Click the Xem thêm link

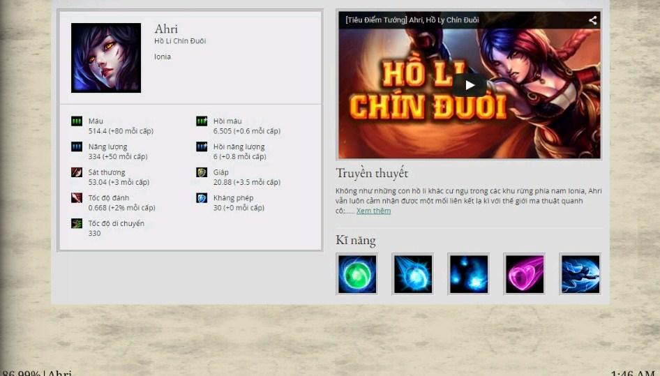pos(373,211)
